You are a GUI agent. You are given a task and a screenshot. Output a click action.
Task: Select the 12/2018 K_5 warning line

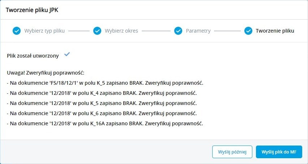point(102,103)
